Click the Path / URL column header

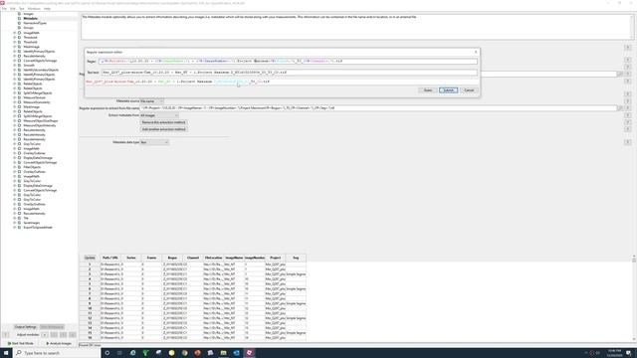pyautogui.click(x=110, y=258)
